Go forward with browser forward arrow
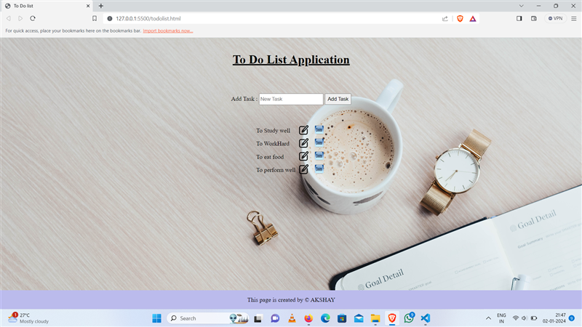Viewport: 582px width, 327px height. pyautogui.click(x=20, y=18)
